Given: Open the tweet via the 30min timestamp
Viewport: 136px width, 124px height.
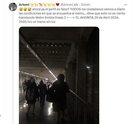Looking at the screenshot, I should point(86,5).
